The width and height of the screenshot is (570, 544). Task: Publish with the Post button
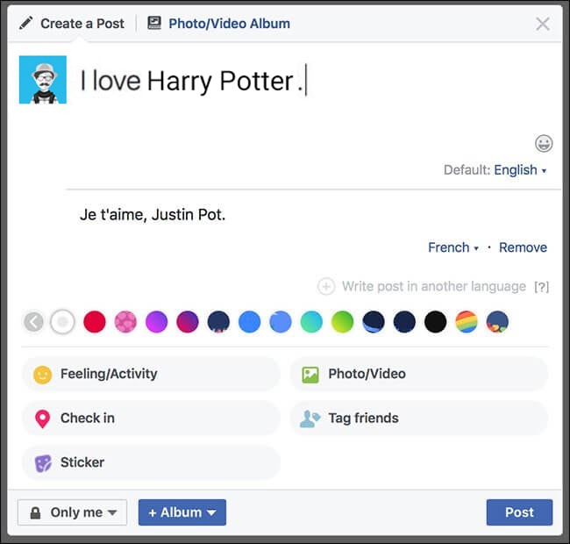pyautogui.click(x=519, y=512)
